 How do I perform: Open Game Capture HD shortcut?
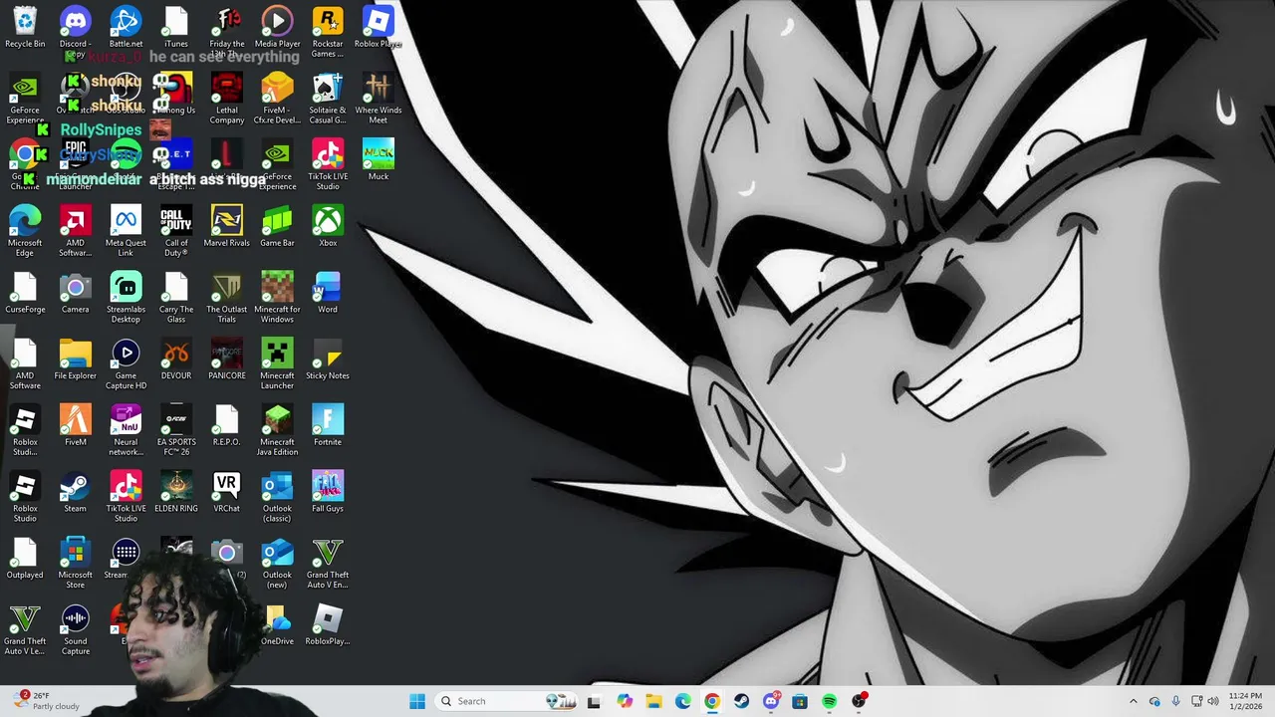click(x=126, y=364)
